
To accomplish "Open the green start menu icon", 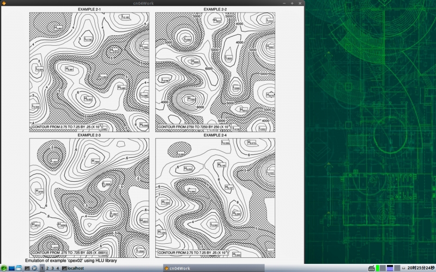I will point(4,268).
